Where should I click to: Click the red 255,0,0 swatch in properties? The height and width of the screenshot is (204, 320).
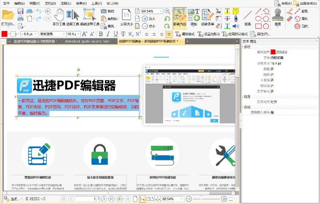click(273, 52)
